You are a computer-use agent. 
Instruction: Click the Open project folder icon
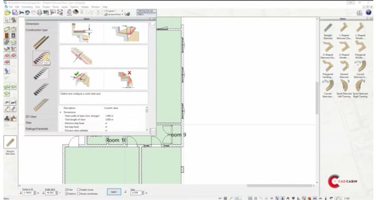click(8, 13)
